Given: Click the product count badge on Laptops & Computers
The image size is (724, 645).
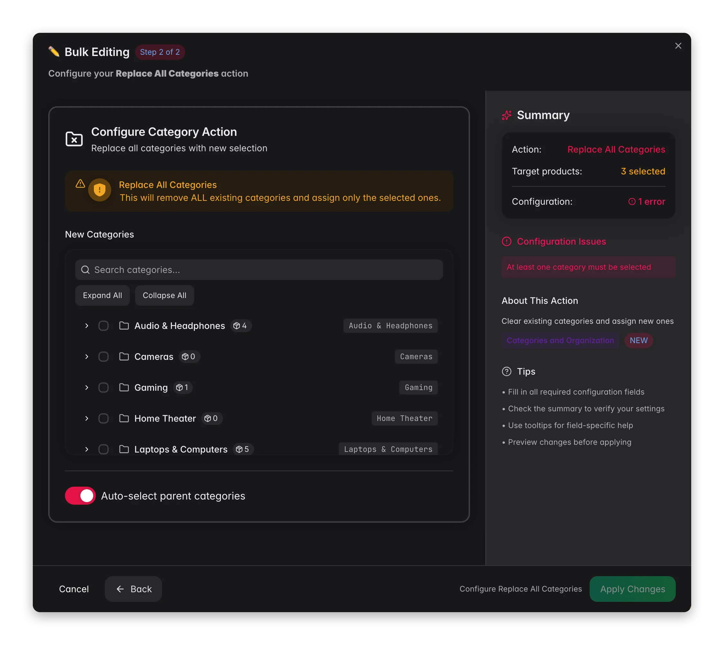Looking at the screenshot, I should coord(243,449).
